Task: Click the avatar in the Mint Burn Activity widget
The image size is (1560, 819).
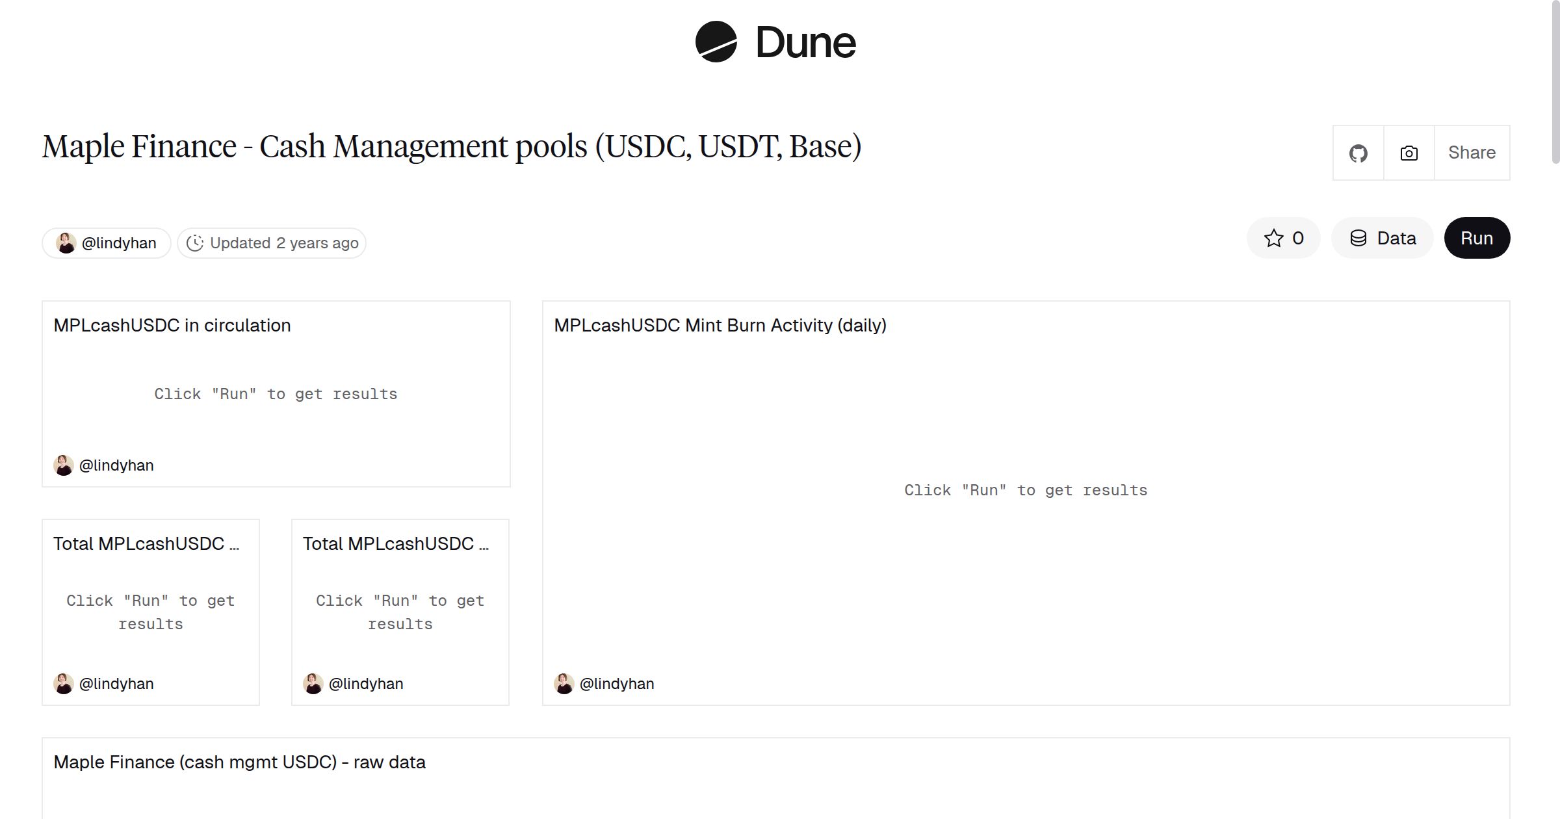Action: point(564,683)
